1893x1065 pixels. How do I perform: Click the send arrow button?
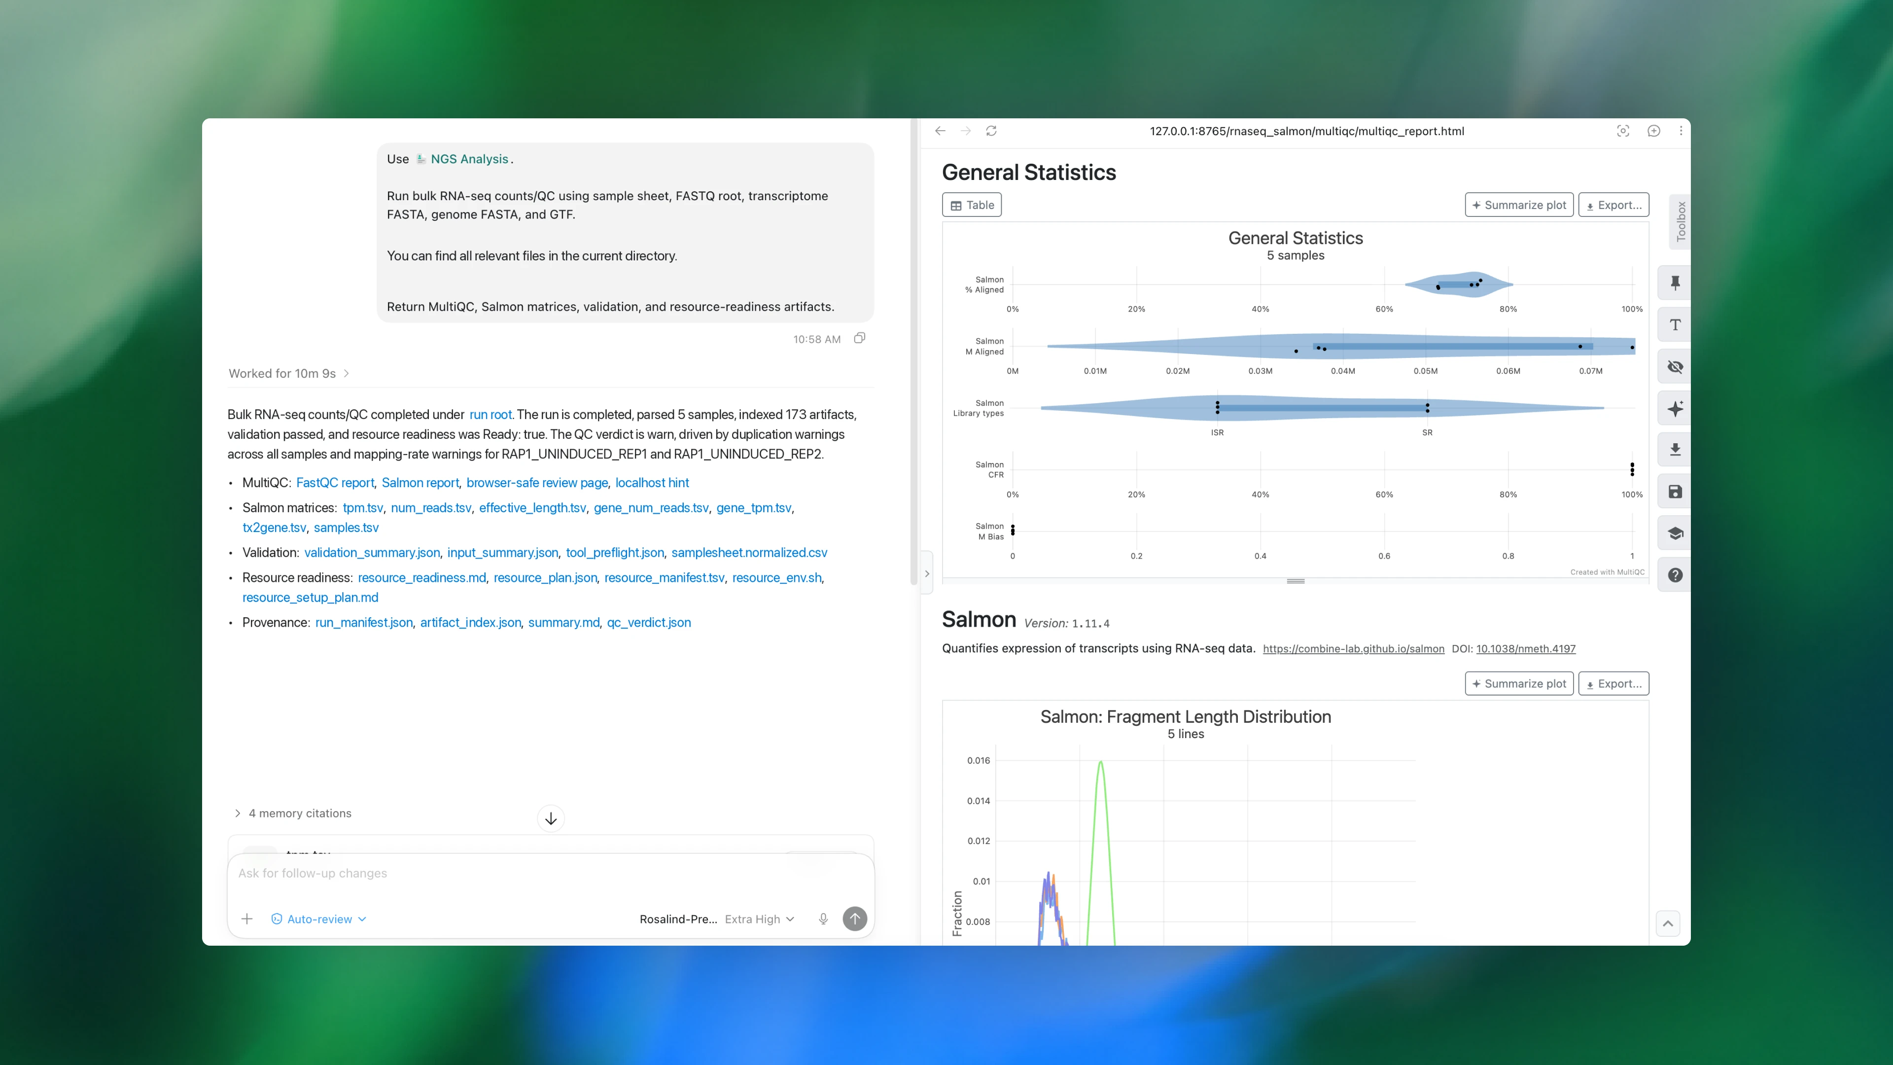tap(855, 919)
